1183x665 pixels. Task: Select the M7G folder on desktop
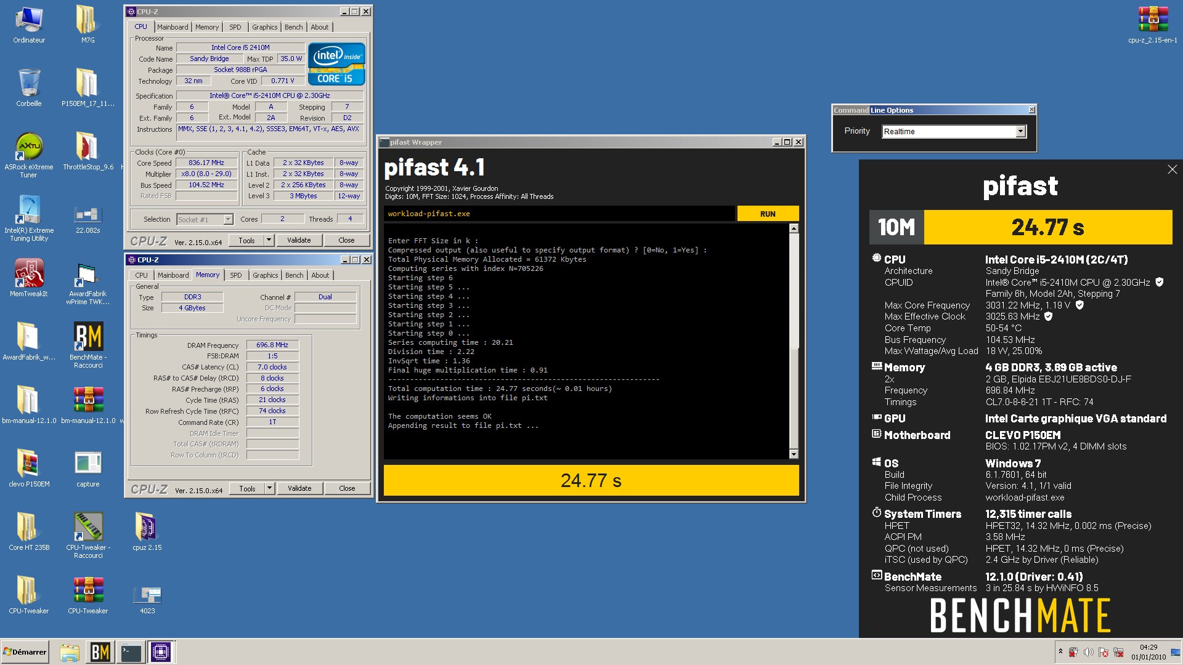[87, 25]
